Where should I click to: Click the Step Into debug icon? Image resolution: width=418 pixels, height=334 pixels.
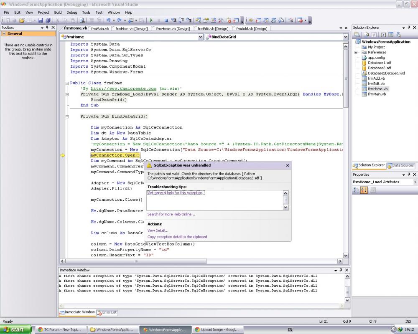(x=174, y=20)
